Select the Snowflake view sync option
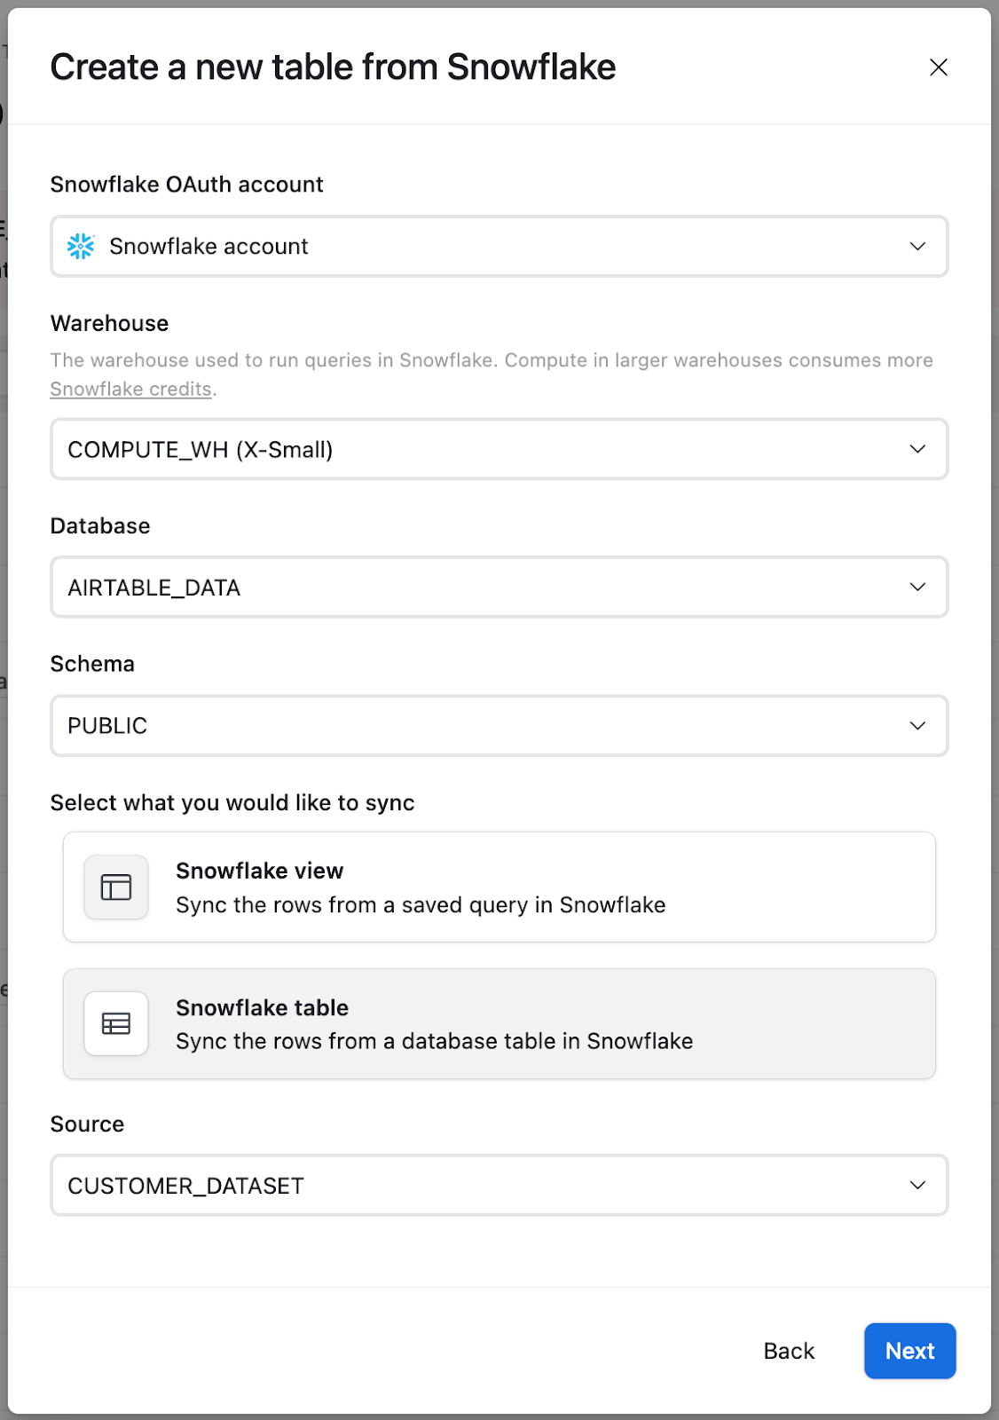The width and height of the screenshot is (999, 1420). point(499,887)
